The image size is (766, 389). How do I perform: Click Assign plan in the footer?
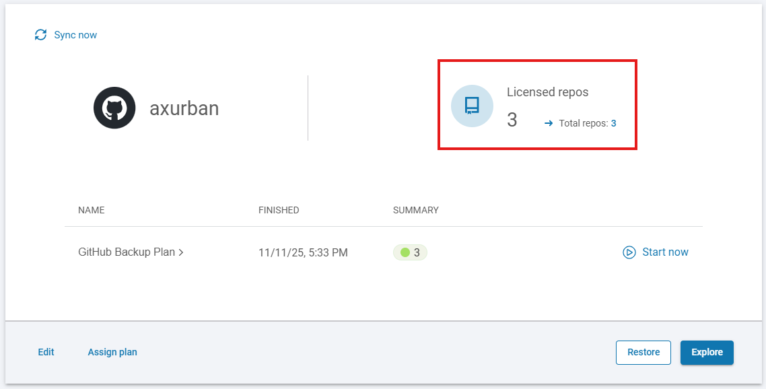click(112, 352)
